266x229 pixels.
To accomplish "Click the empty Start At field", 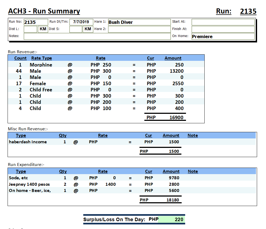I will click(223, 22).
